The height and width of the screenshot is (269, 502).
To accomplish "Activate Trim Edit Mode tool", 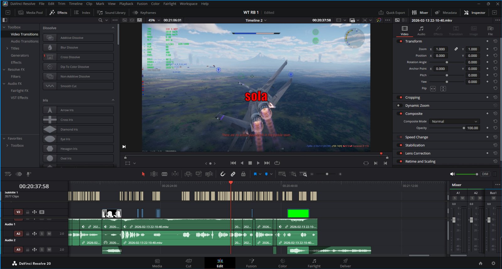I will point(154,174).
